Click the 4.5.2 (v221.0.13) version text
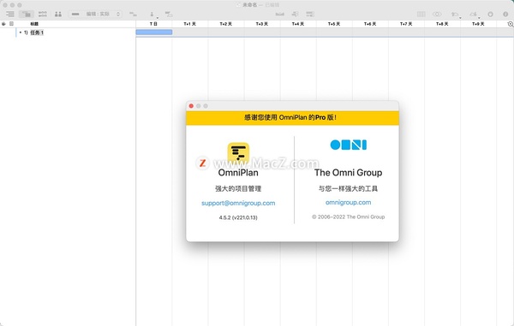The image size is (514, 326). tap(238, 217)
